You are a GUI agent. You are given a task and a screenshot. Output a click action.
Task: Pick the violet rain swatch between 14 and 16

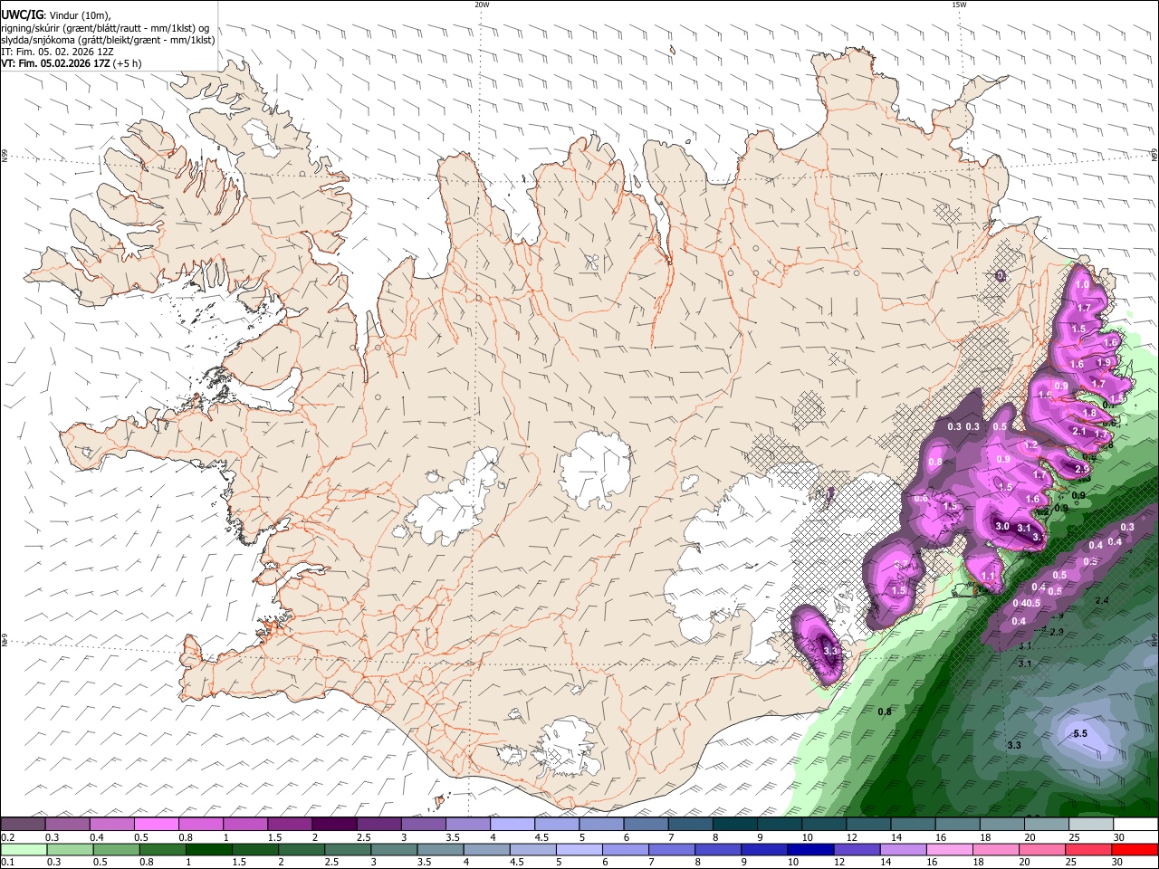click(x=902, y=850)
